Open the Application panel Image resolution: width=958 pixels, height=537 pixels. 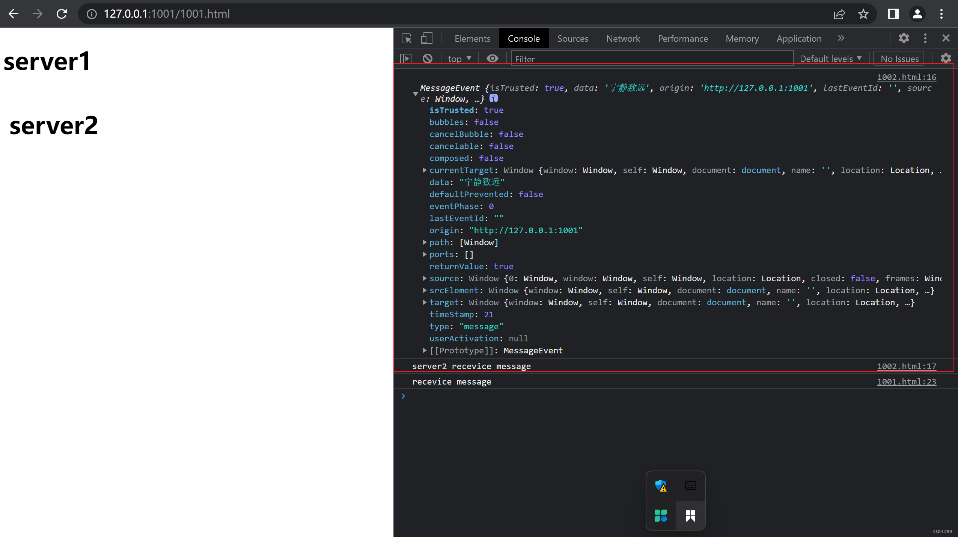(799, 38)
